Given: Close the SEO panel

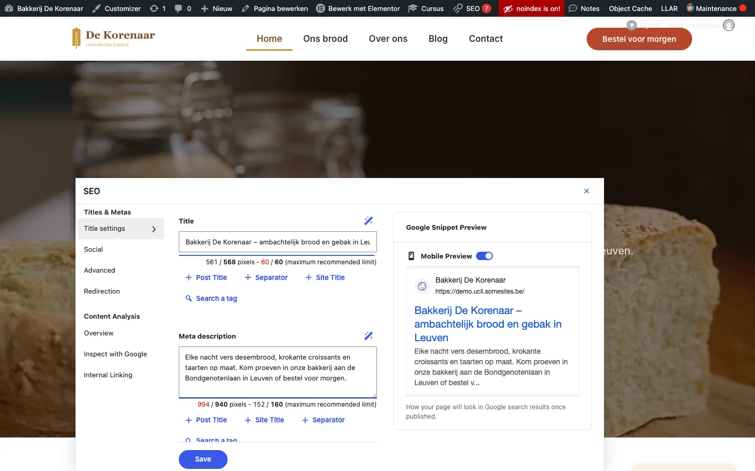Looking at the screenshot, I should [587, 191].
